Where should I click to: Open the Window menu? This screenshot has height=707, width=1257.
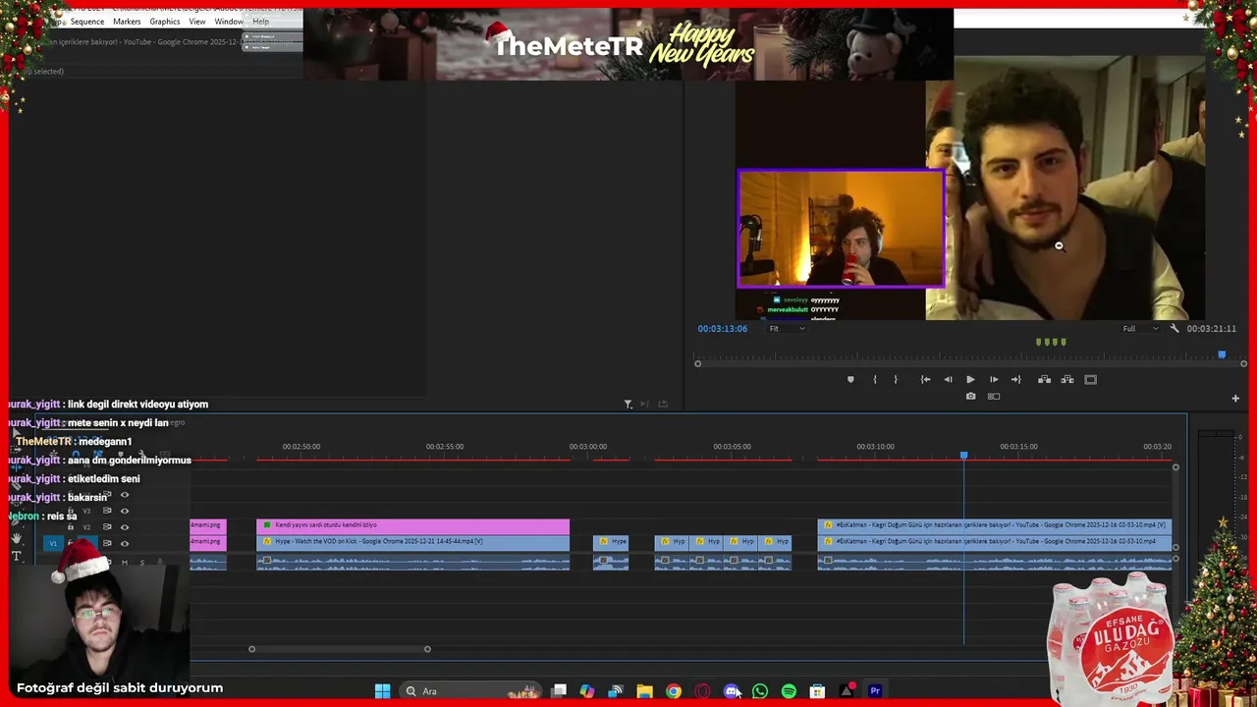pyautogui.click(x=229, y=22)
